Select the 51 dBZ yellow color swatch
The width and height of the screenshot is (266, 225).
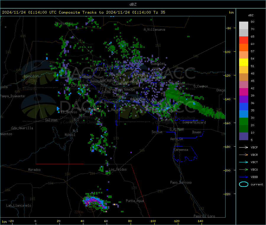[x=244, y=62]
